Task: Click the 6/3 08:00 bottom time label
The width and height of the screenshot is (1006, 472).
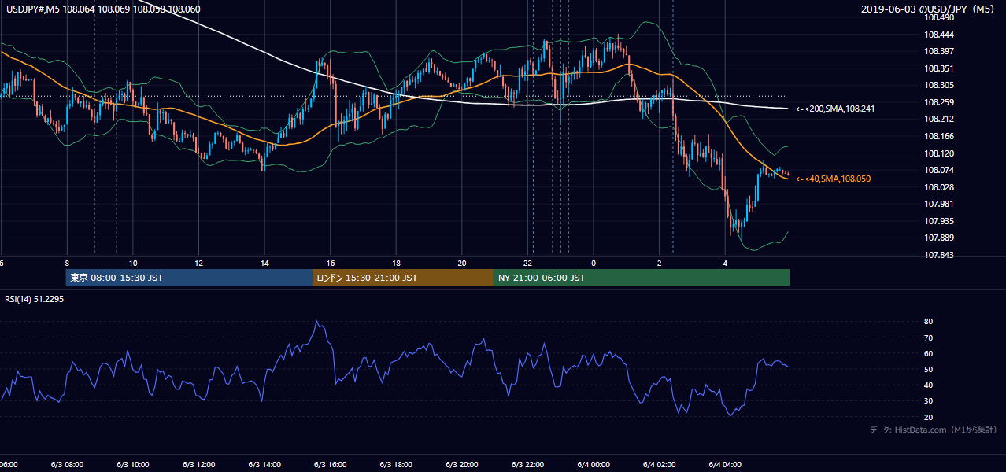Action: pyautogui.click(x=67, y=465)
